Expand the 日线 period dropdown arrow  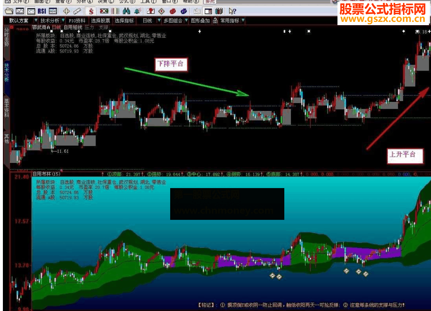tap(159, 21)
